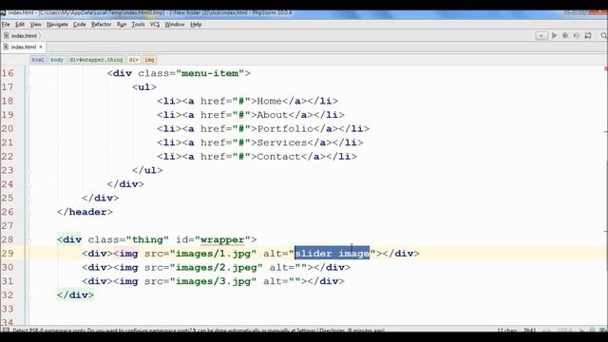Select the index.html editor tab
The image size is (608, 342).
tap(23, 47)
